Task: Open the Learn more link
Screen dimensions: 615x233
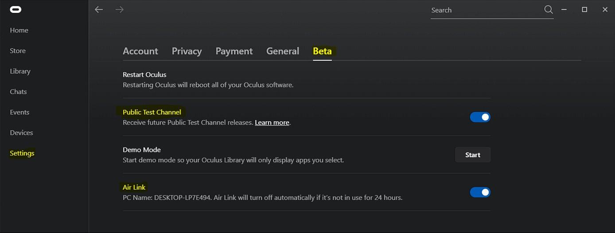Action: coord(272,122)
